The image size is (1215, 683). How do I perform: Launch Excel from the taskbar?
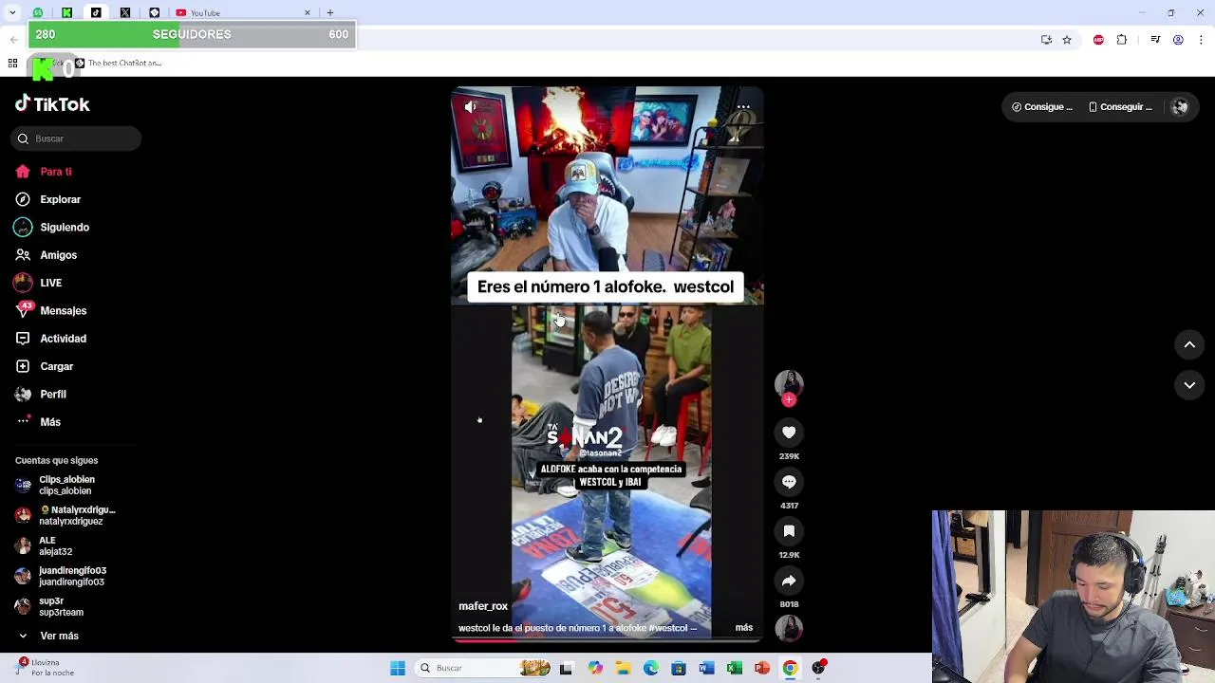(x=735, y=668)
